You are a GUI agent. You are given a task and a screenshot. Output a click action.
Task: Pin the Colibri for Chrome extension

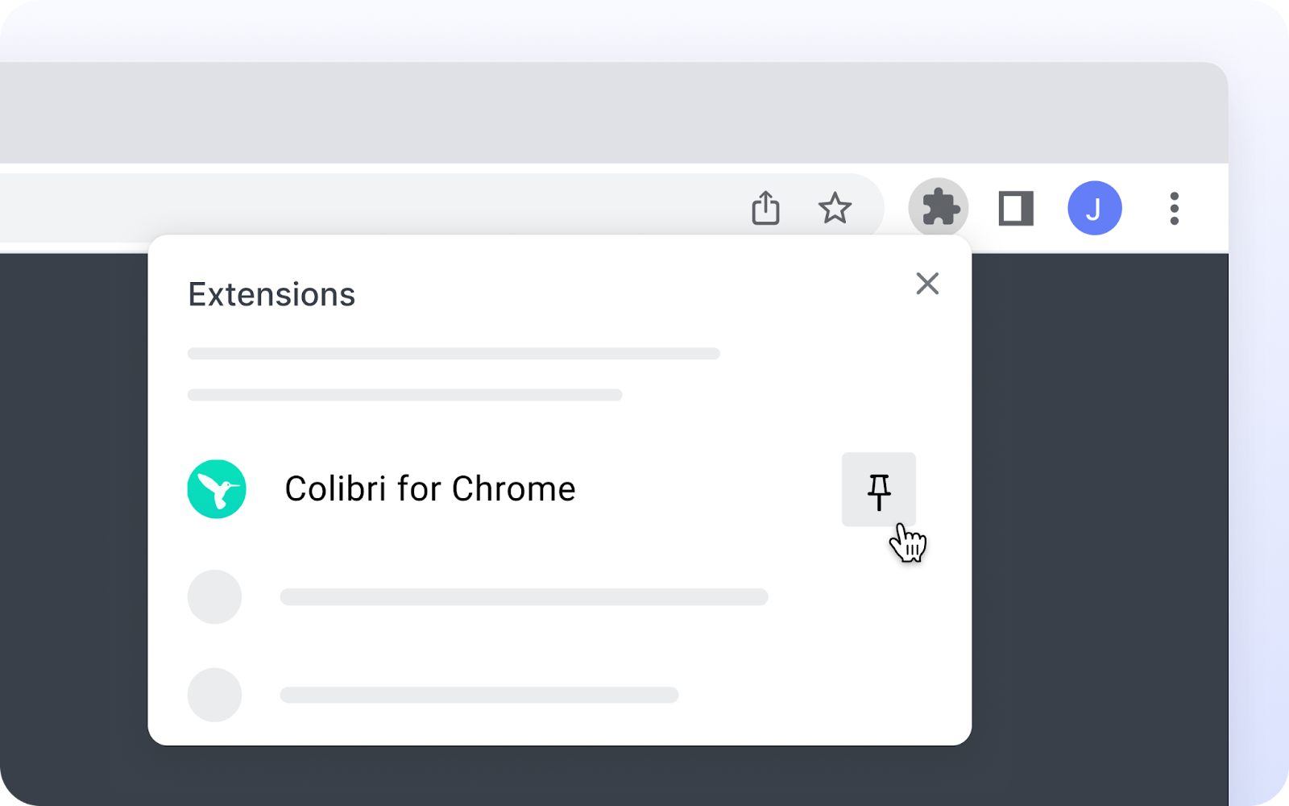tap(878, 489)
